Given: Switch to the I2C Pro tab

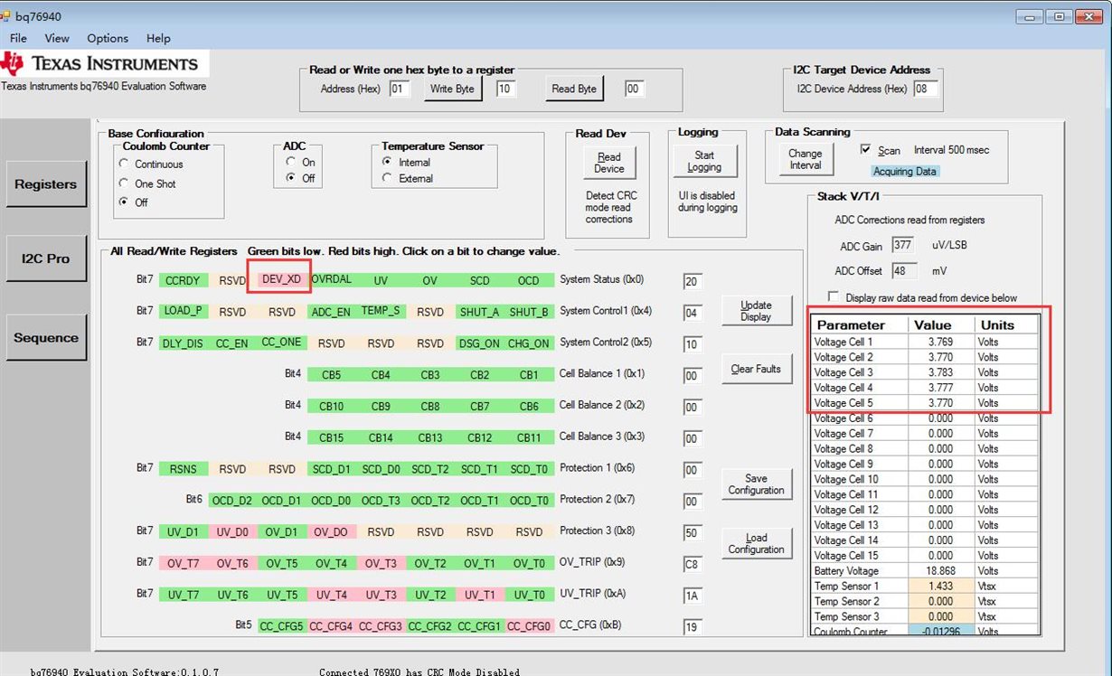Looking at the screenshot, I should (46, 258).
